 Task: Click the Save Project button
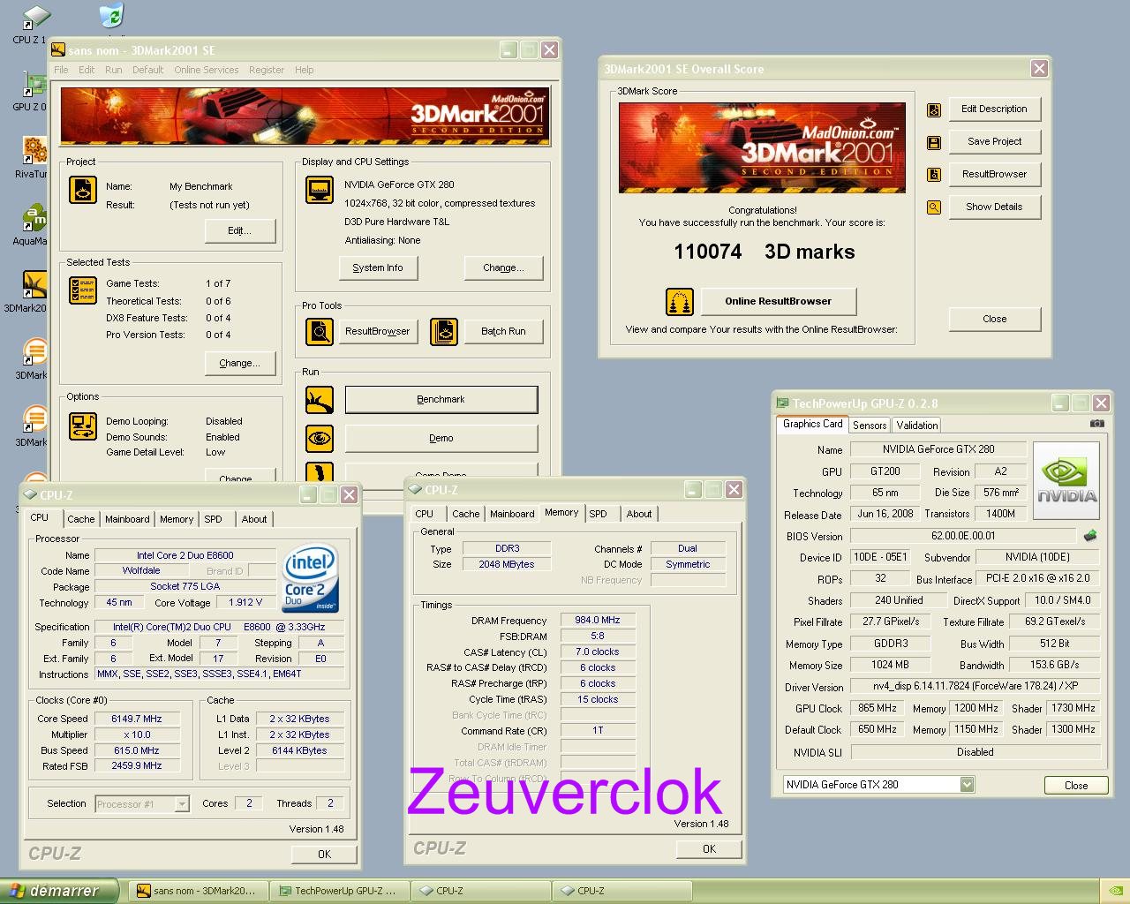pyautogui.click(x=994, y=141)
